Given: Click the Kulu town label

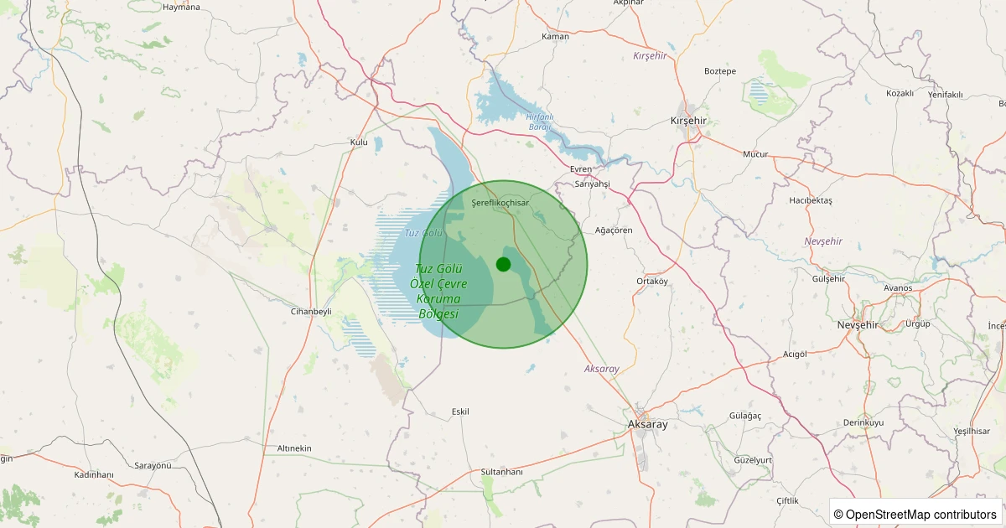Looking at the screenshot, I should 359,142.
